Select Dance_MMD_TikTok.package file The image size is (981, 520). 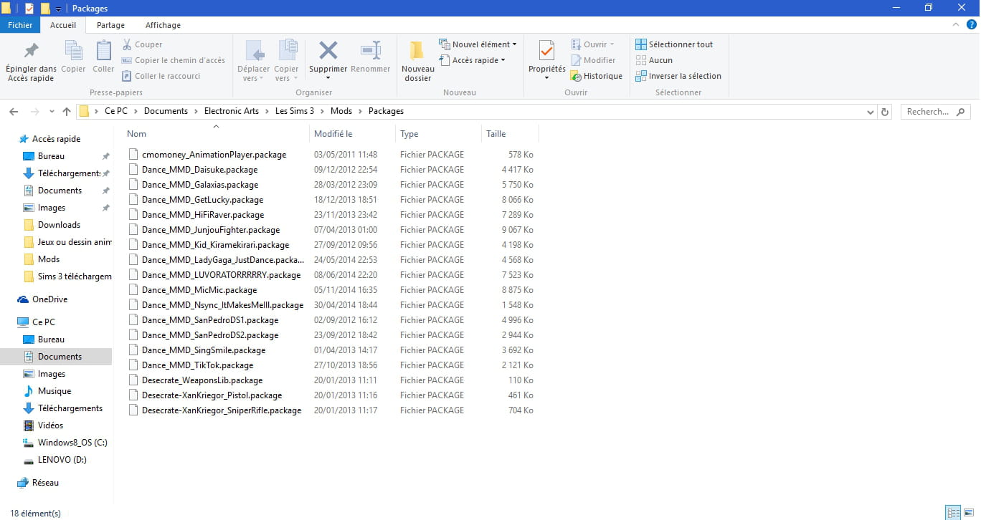pyautogui.click(x=197, y=365)
